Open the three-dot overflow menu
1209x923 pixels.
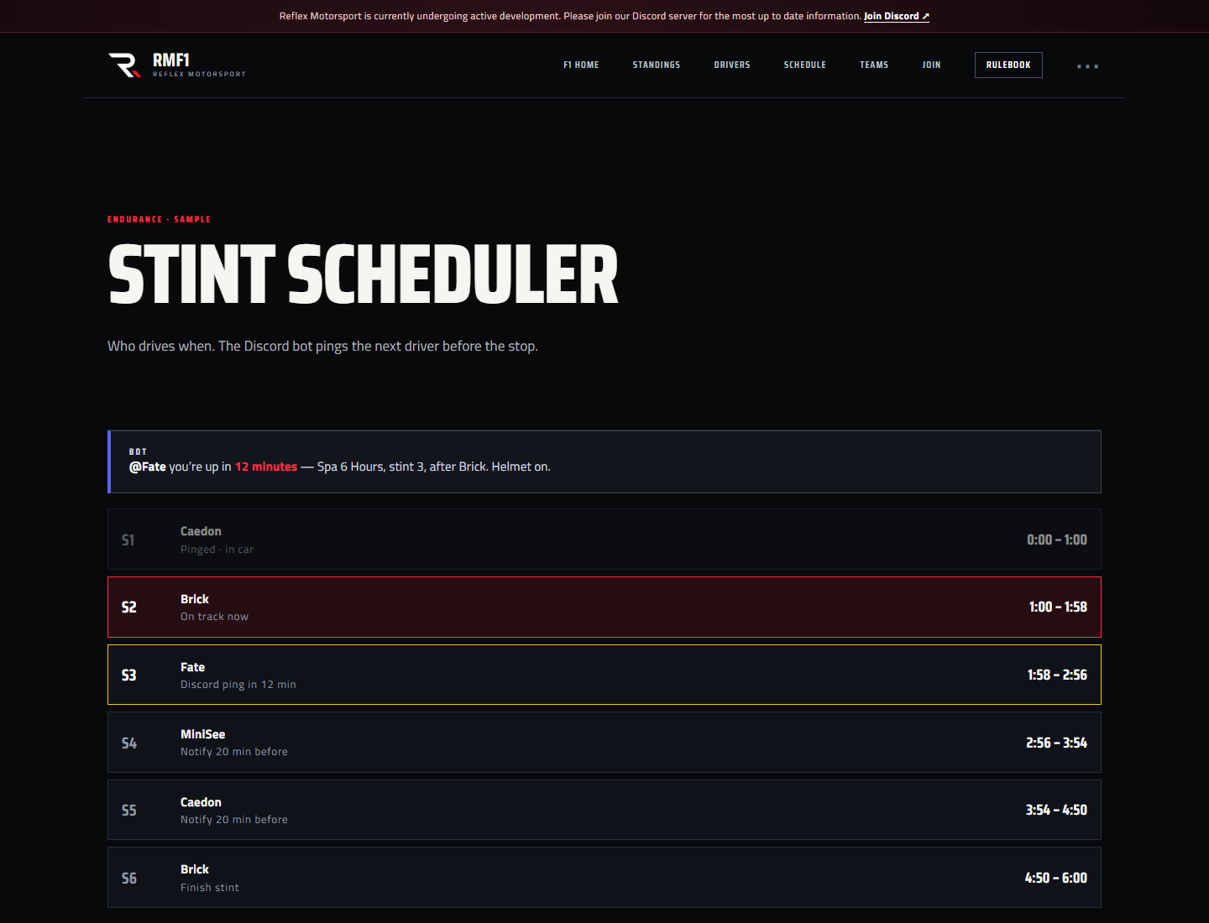tap(1087, 65)
